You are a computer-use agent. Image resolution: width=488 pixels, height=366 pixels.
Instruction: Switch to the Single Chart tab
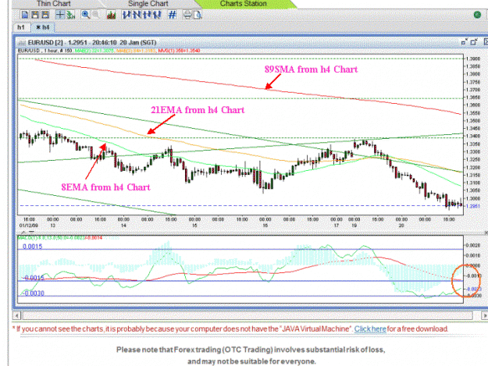tap(148, 4)
